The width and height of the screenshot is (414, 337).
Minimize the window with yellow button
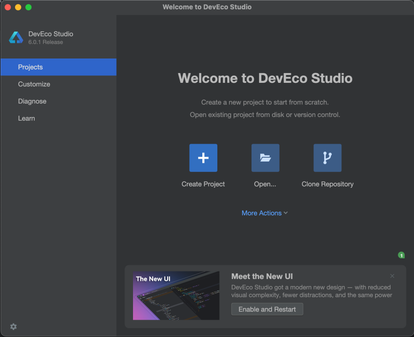[18, 7]
